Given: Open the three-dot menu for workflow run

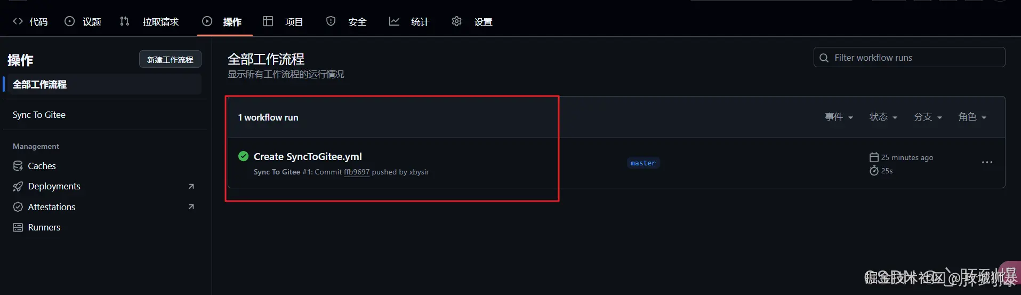Looking at the screenshot, I should point(987,162).
